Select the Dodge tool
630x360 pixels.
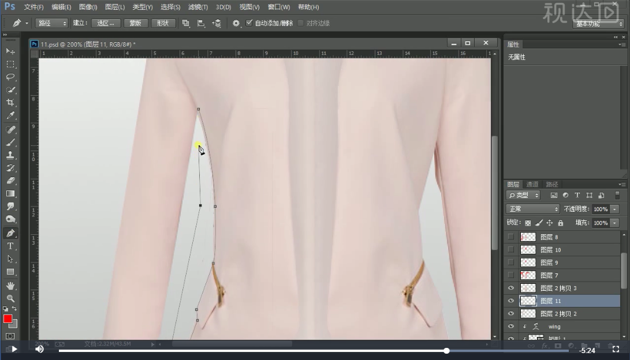point(10,220)
